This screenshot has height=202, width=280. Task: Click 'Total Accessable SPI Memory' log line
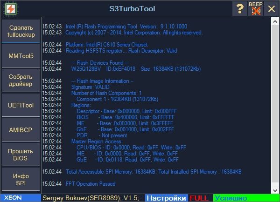pos(154,172)
